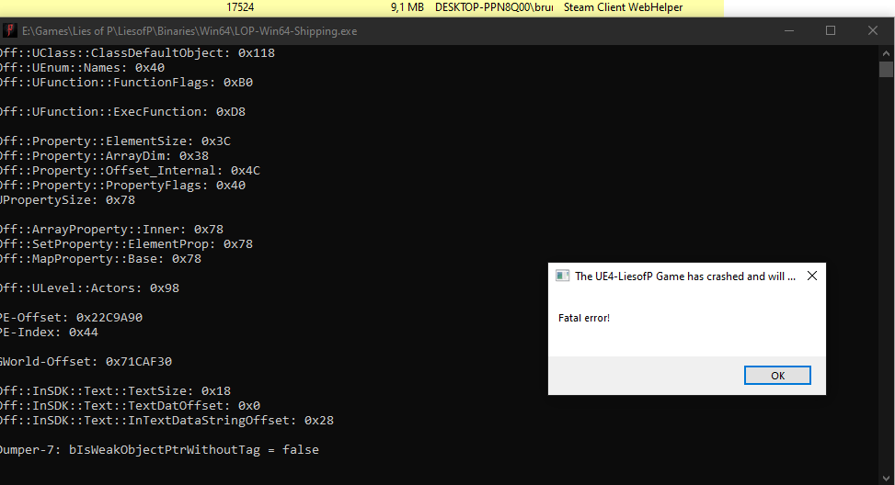The width and height of the screenshot is (895, 485).
Task: Click the bIsWeakObjectPtrWithoutTag = false line
Action: coord(159,450)
